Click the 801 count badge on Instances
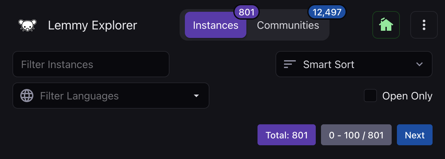 [x=246, y=12]
